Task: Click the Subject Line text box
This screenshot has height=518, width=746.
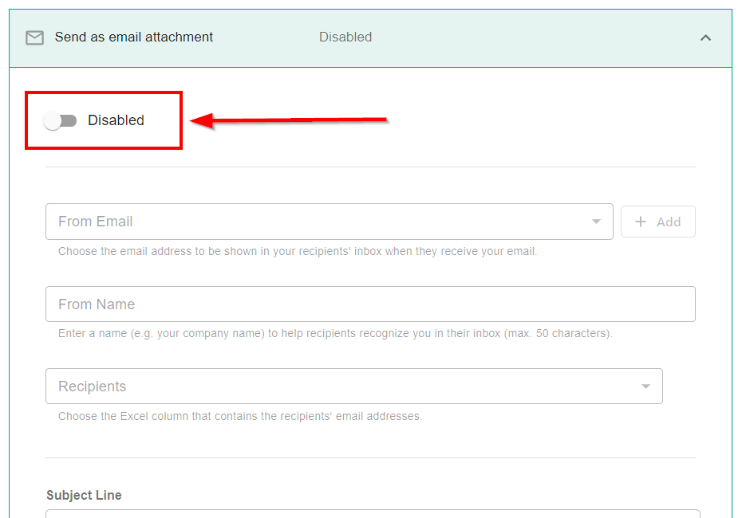Action: (x=373, y=513)
